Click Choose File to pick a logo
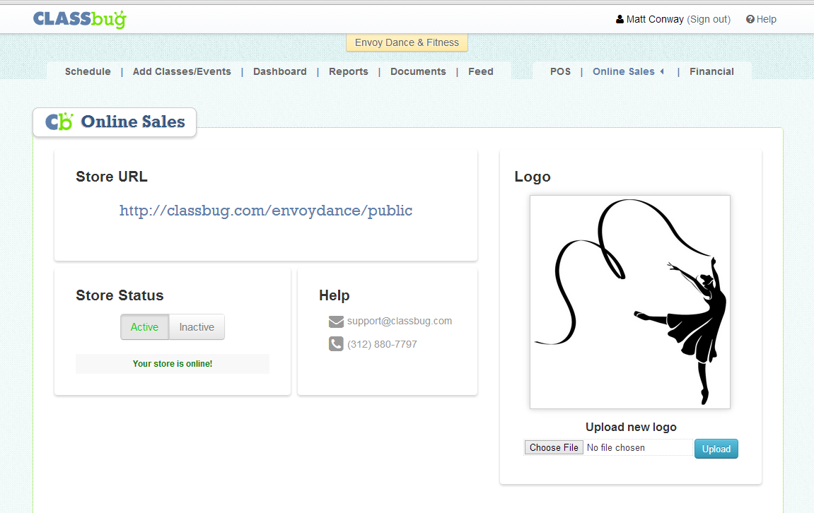This screenshot has width=814, height=513. click(x=554, y=447)
